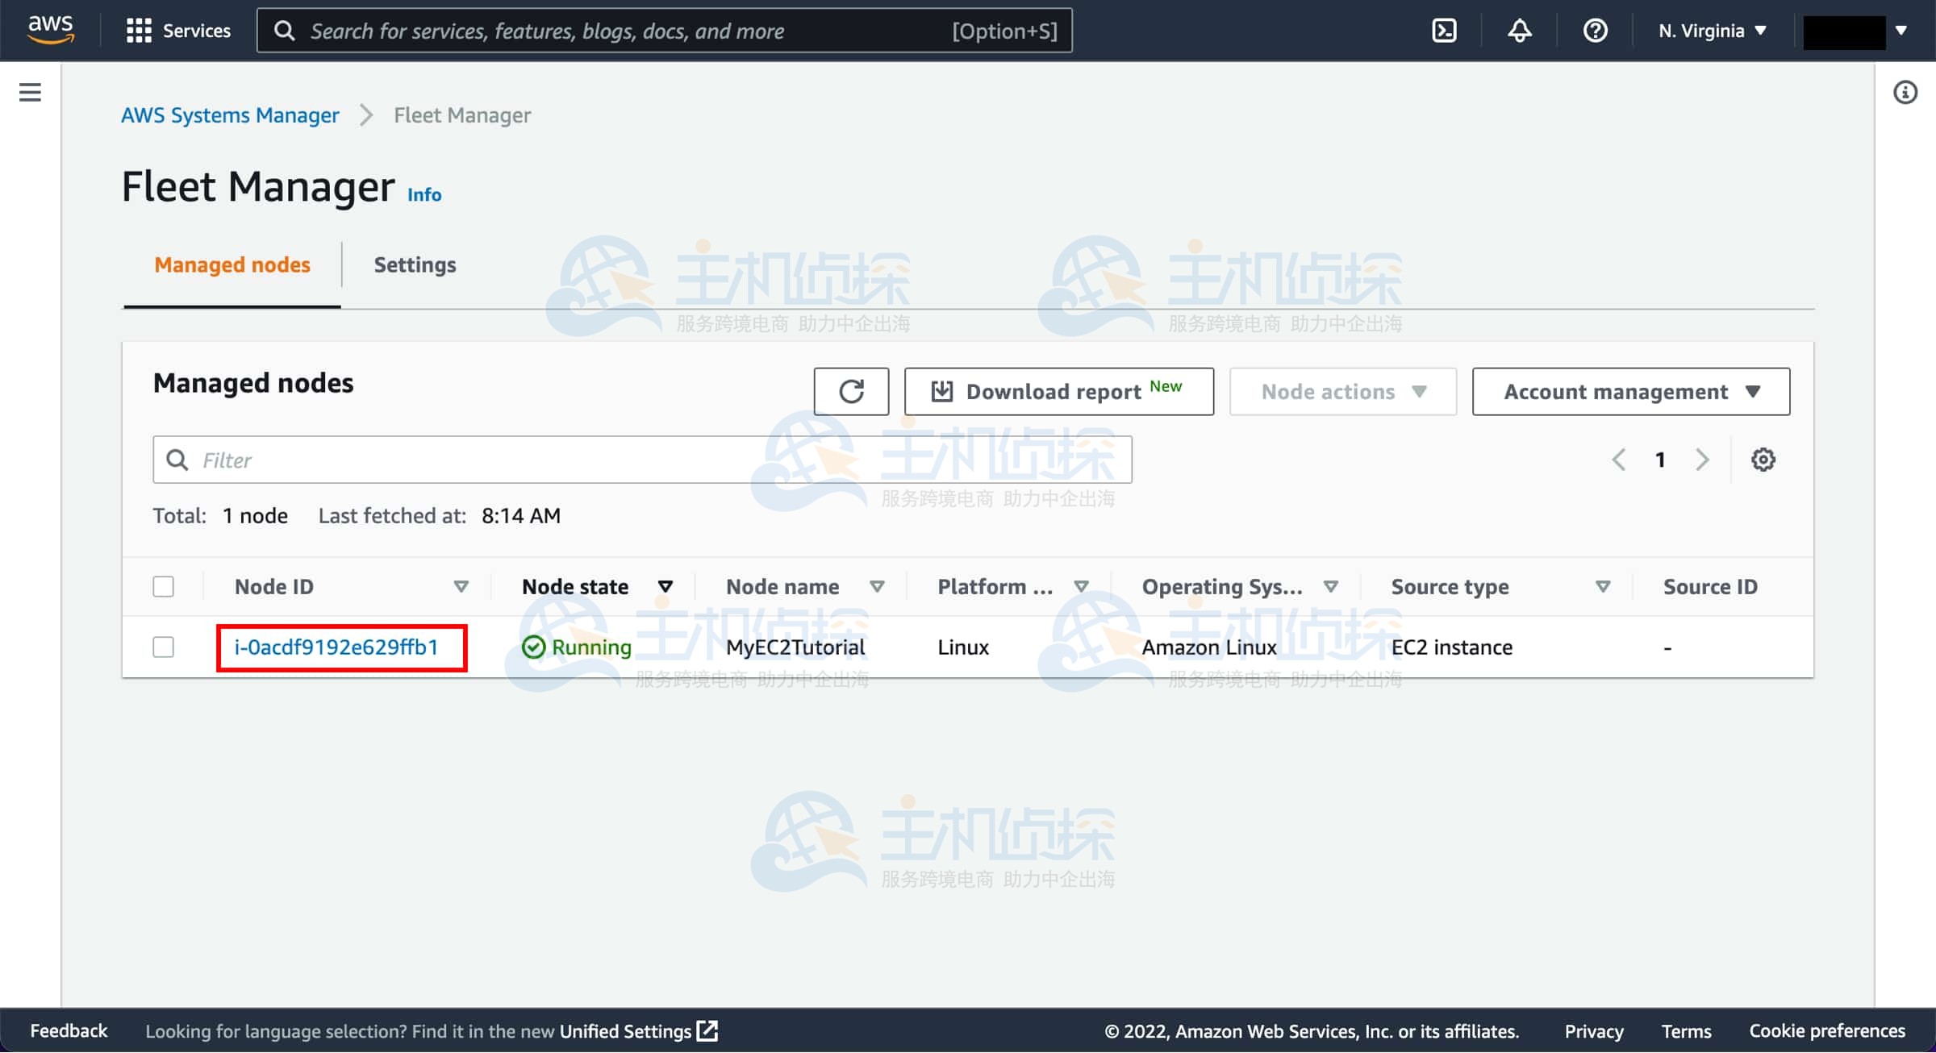Open the N. Virginia region selector
Screen dimensions: 1936x1053
tap(1712, 31)
